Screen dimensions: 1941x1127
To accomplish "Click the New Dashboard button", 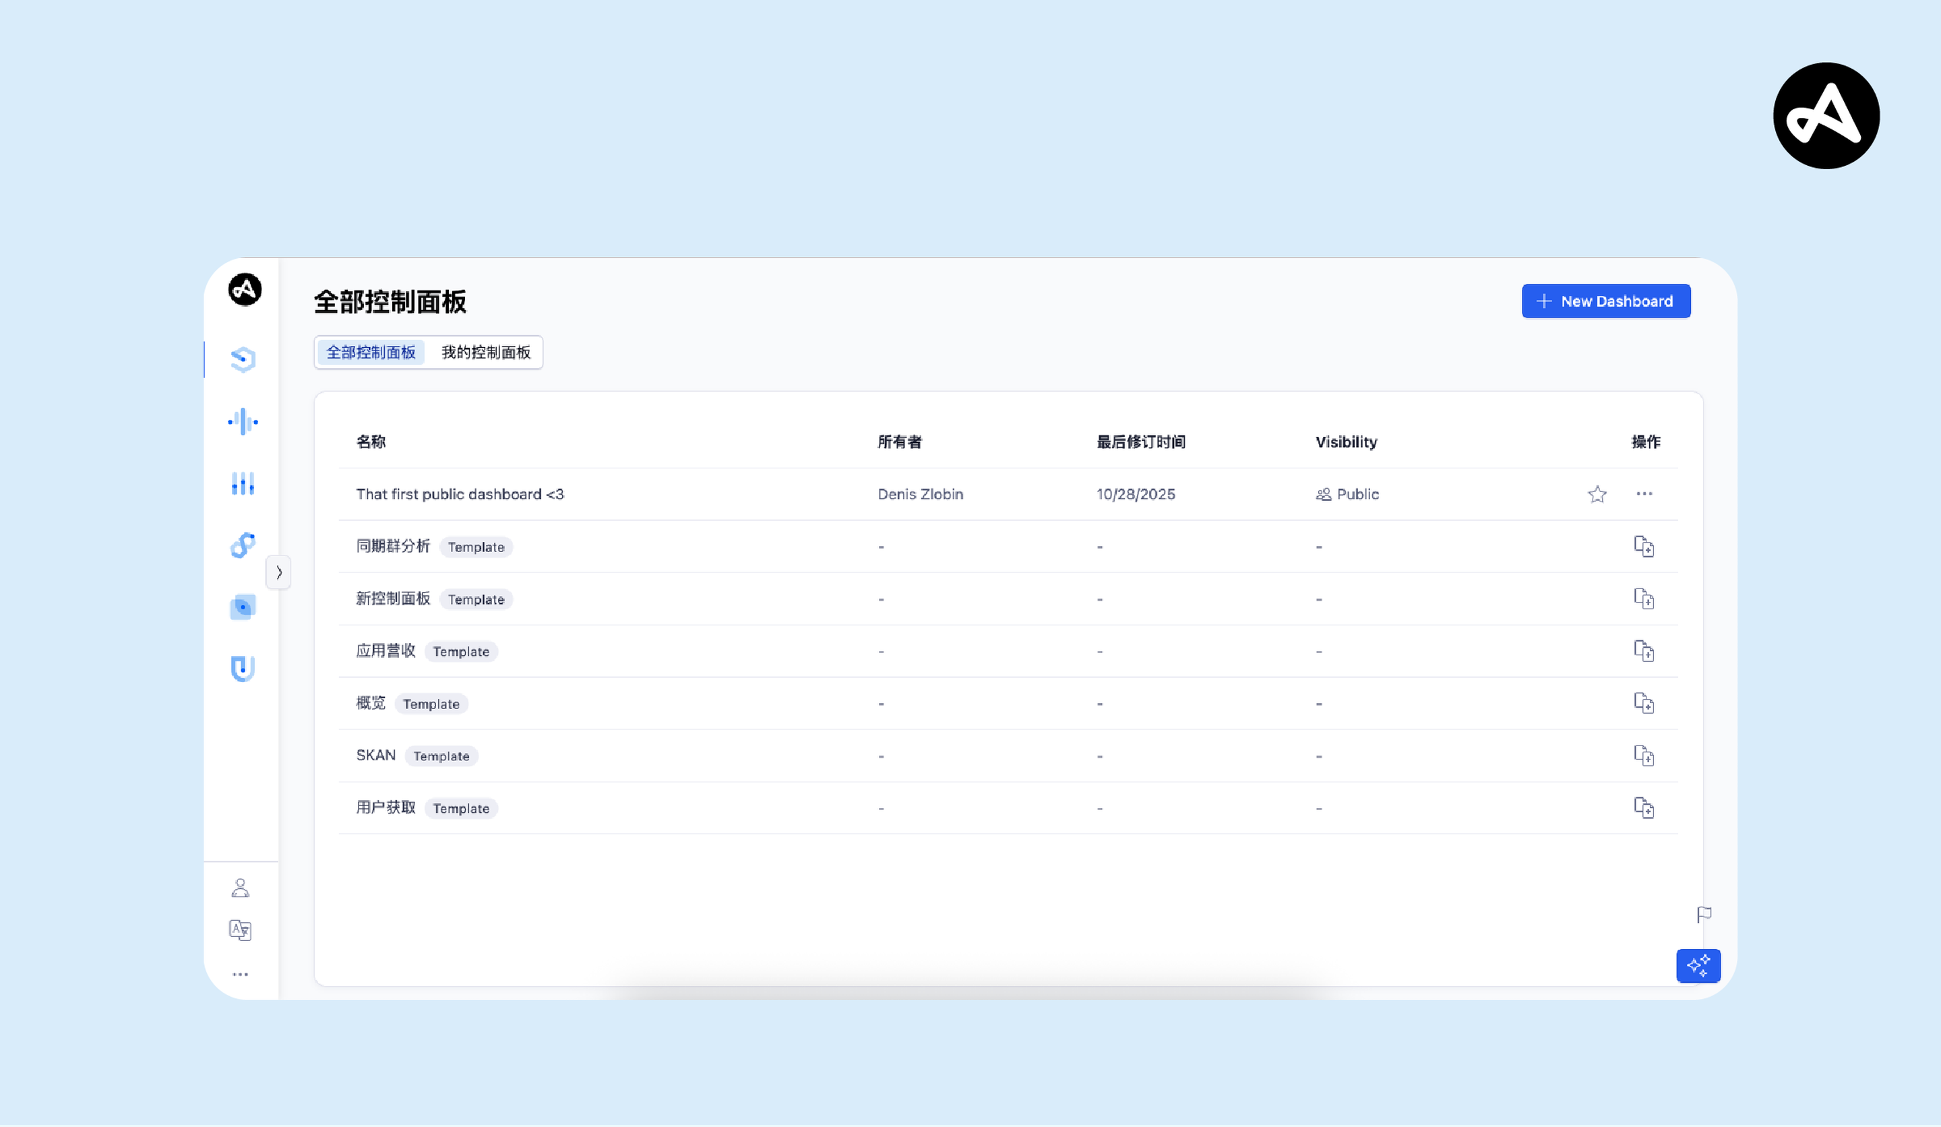I will click(1605, 301).
